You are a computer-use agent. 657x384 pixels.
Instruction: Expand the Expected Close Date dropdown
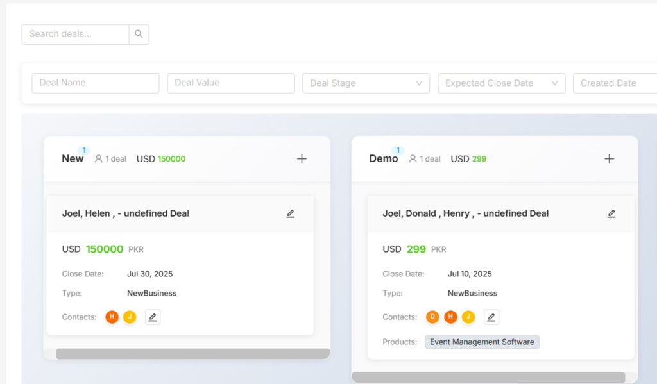[501, 83]
